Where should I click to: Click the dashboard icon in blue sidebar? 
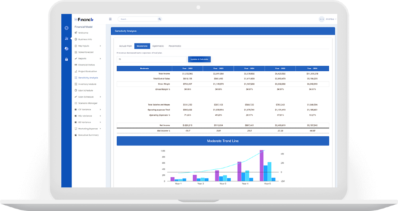(x=66, y=28)
